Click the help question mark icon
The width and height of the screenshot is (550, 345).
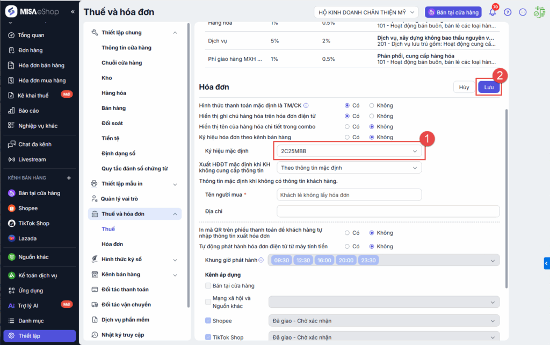(508, 12)
